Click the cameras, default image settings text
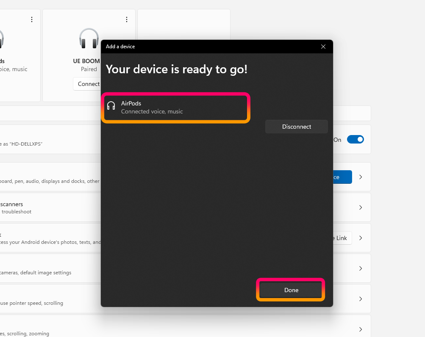 pos(36,273)
